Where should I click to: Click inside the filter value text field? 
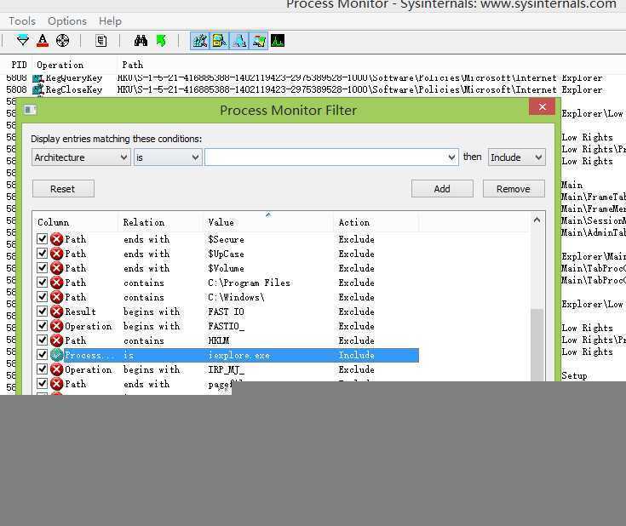[325, 157]
